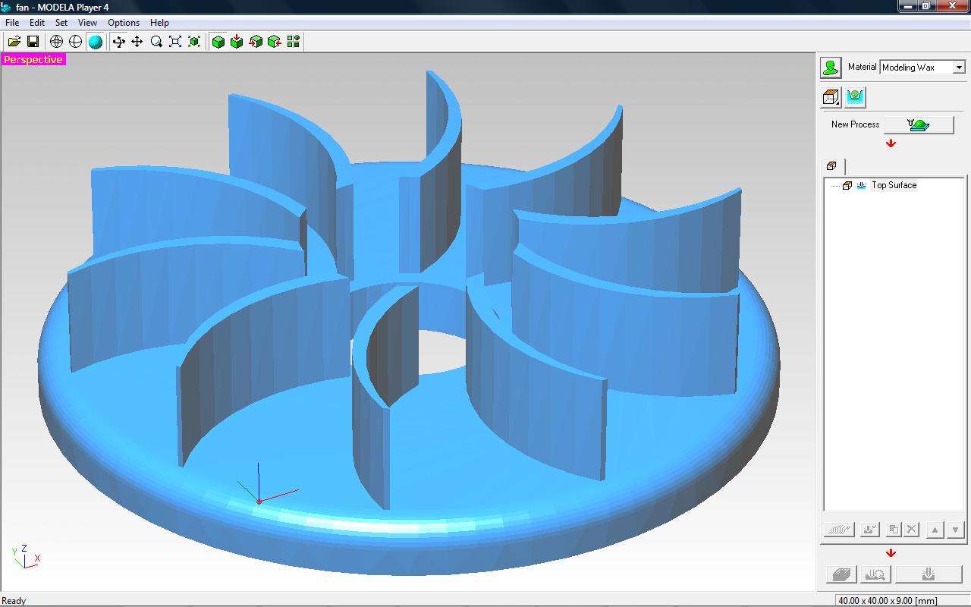Click the Open file folder icon
The image size is (971, 607).
[x=14, y=42]
